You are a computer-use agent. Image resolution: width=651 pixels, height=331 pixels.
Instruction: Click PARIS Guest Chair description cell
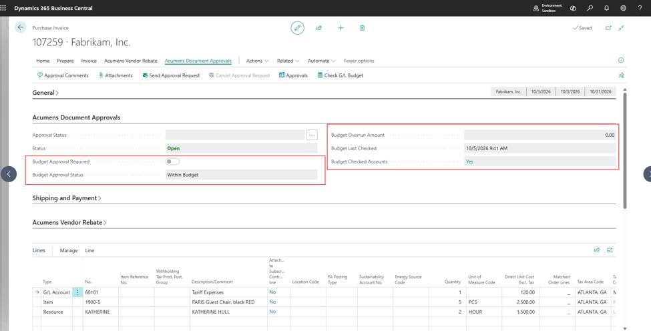coord(228,302)
